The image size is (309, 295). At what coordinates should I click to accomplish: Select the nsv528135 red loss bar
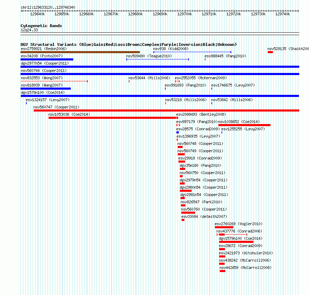270,52
